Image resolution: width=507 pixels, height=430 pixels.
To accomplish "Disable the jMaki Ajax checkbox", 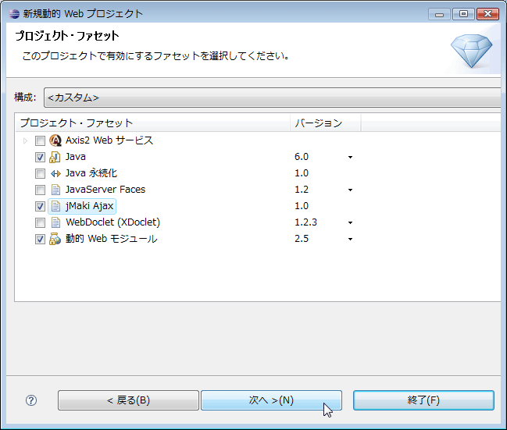I will (x=40, y=207).
